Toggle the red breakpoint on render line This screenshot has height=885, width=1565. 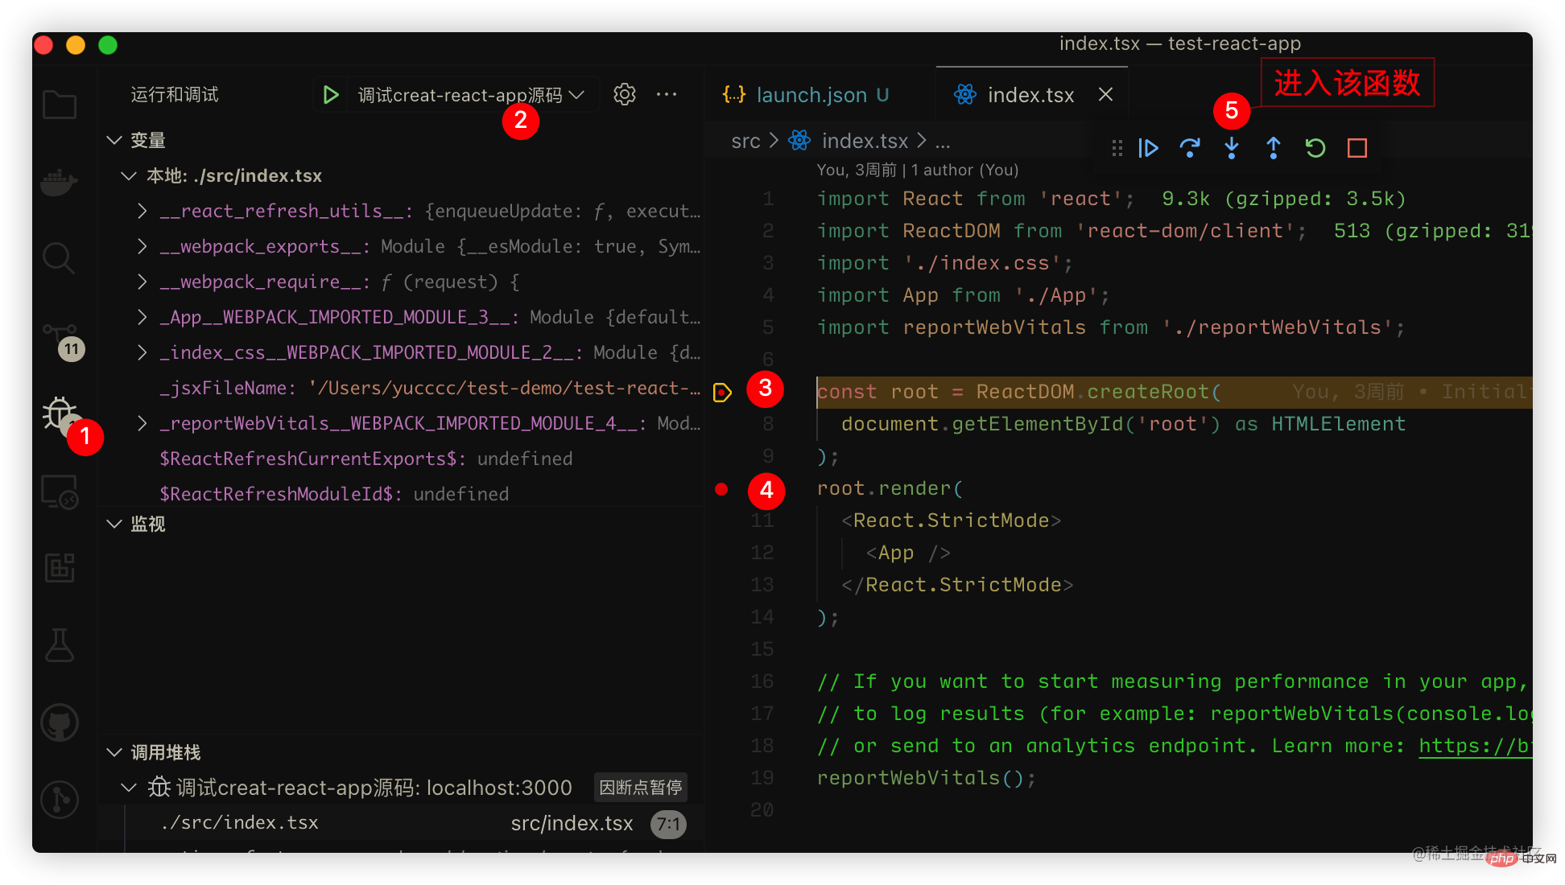coord(721,488)
